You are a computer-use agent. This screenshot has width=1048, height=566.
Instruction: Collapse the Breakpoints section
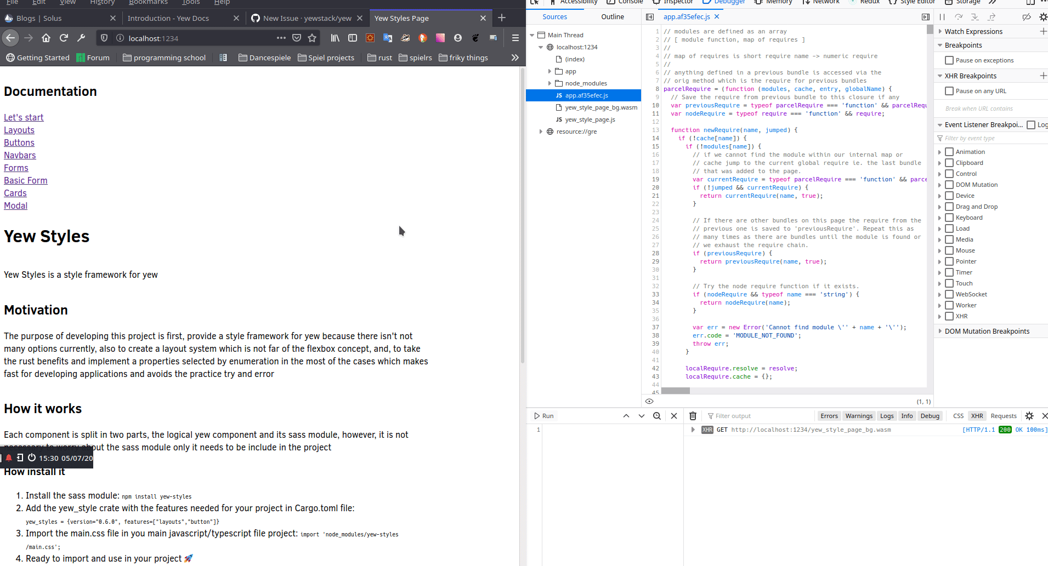pyautogui.click(x=940, y=45)
